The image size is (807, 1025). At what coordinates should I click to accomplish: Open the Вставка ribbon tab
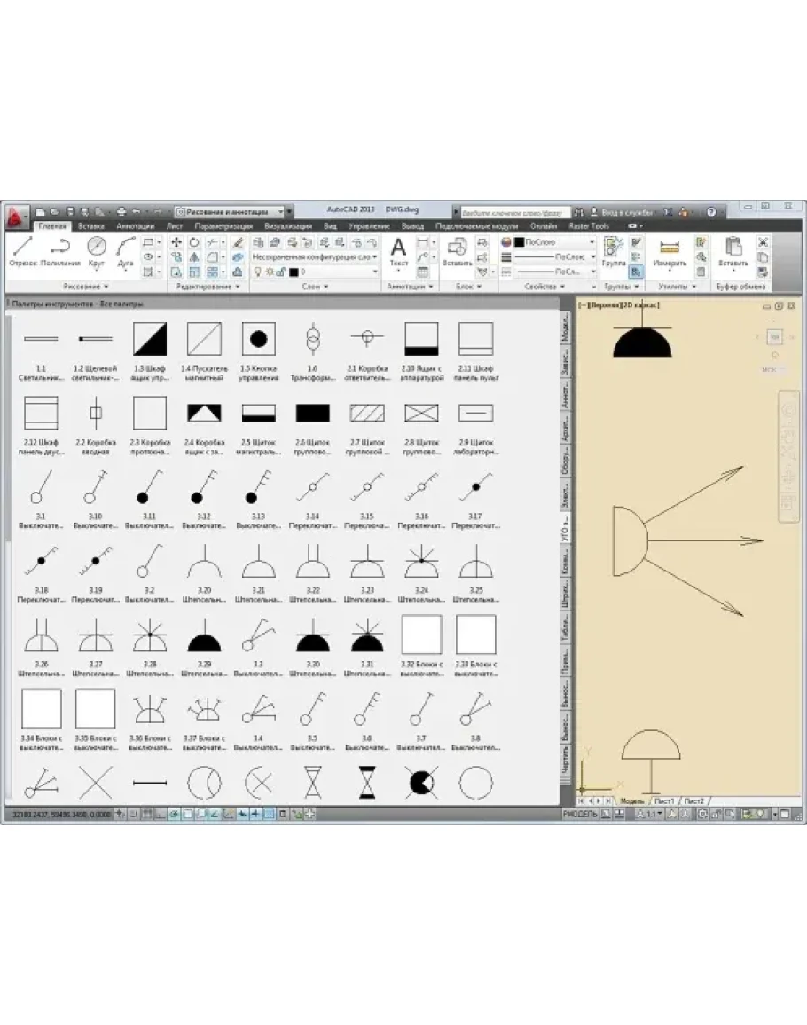tap(90, 226)
